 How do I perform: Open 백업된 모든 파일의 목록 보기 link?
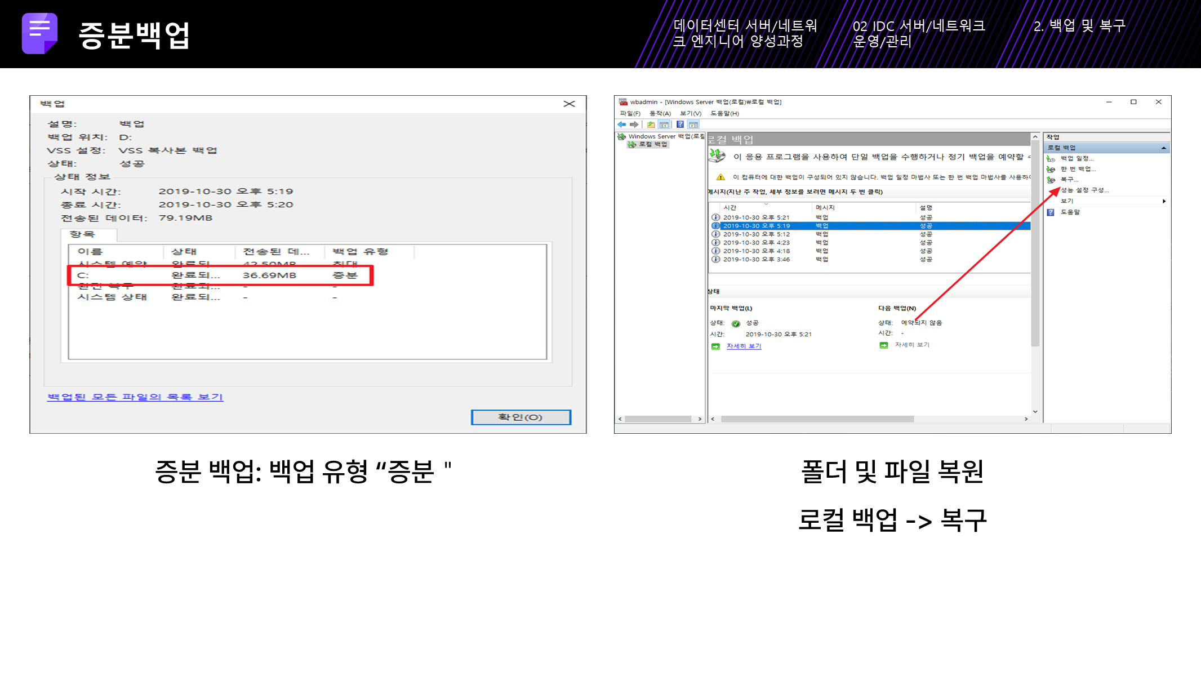[135, 397]
